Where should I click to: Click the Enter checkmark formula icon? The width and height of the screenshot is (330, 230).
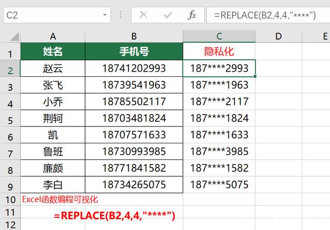168,15
